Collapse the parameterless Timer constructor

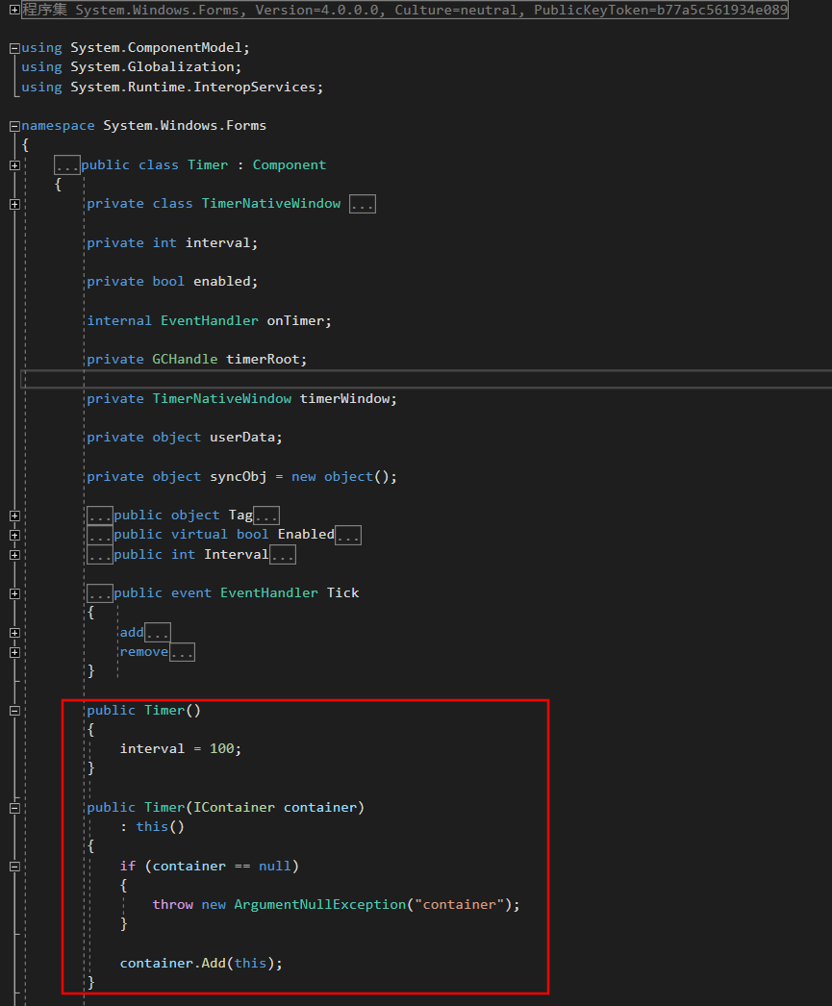point(13,710)
